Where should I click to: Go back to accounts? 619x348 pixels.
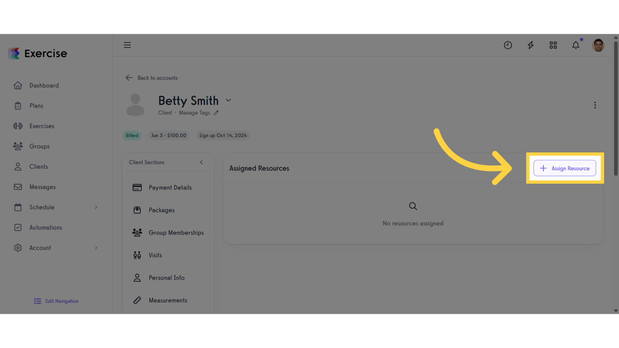click(151, 78)
